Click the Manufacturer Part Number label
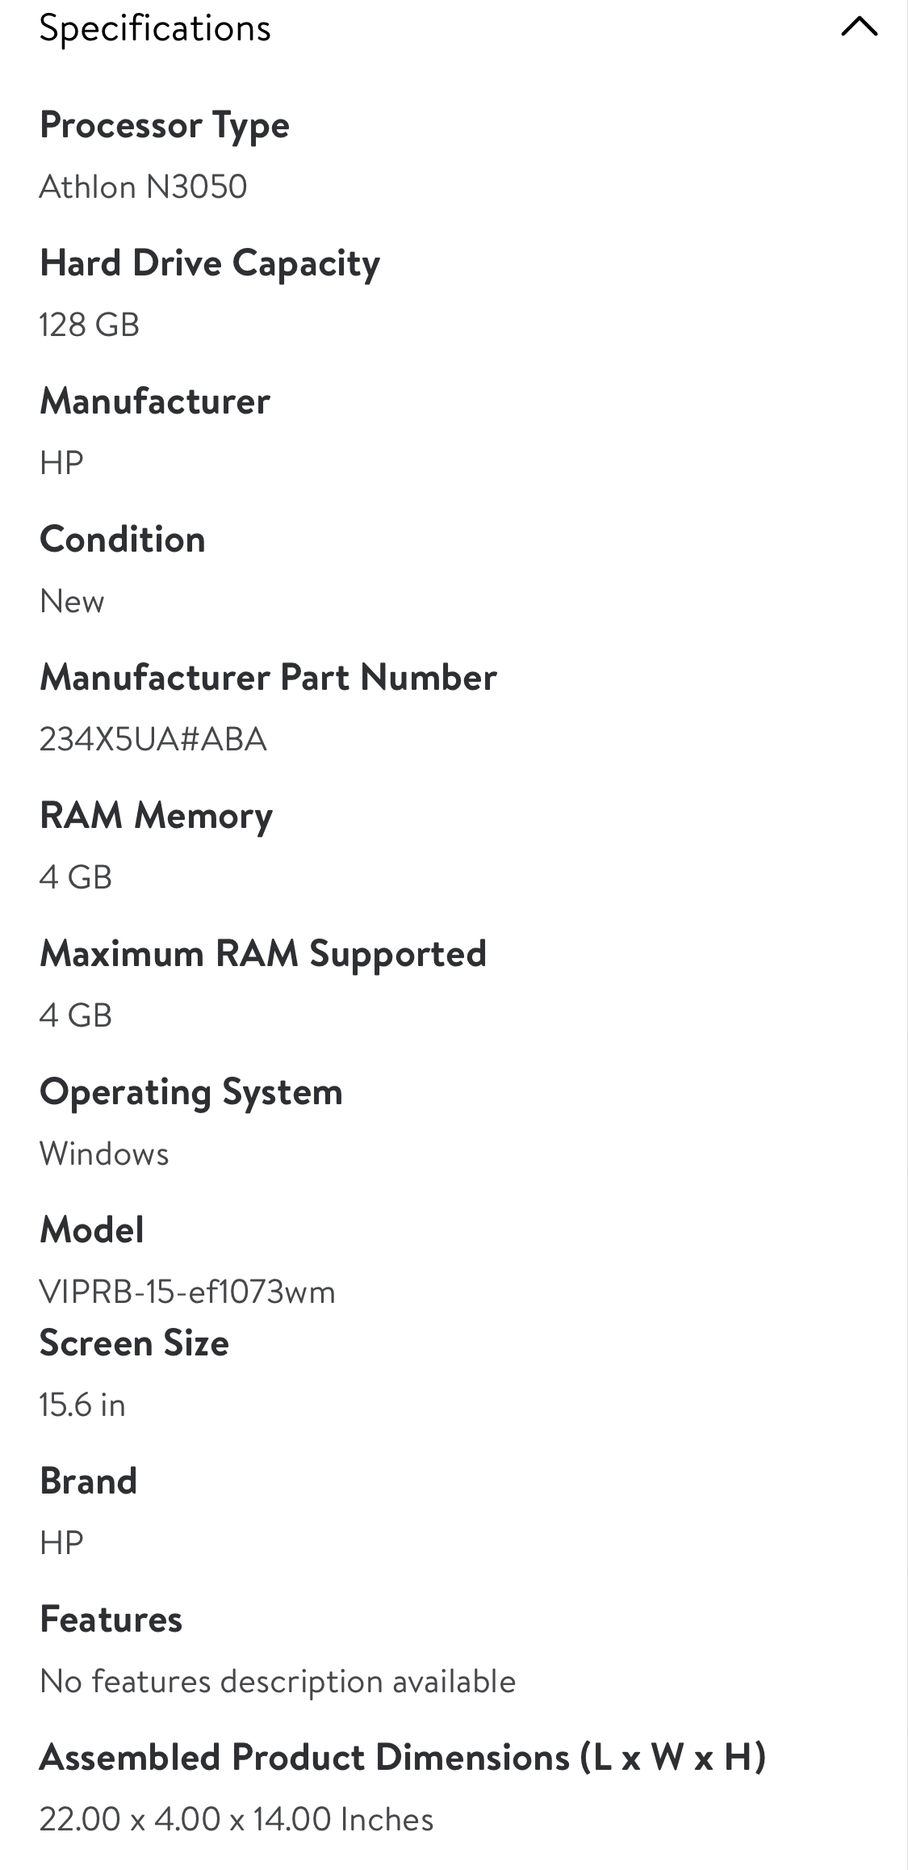The image size is (908, 1870). coord(268,678)
